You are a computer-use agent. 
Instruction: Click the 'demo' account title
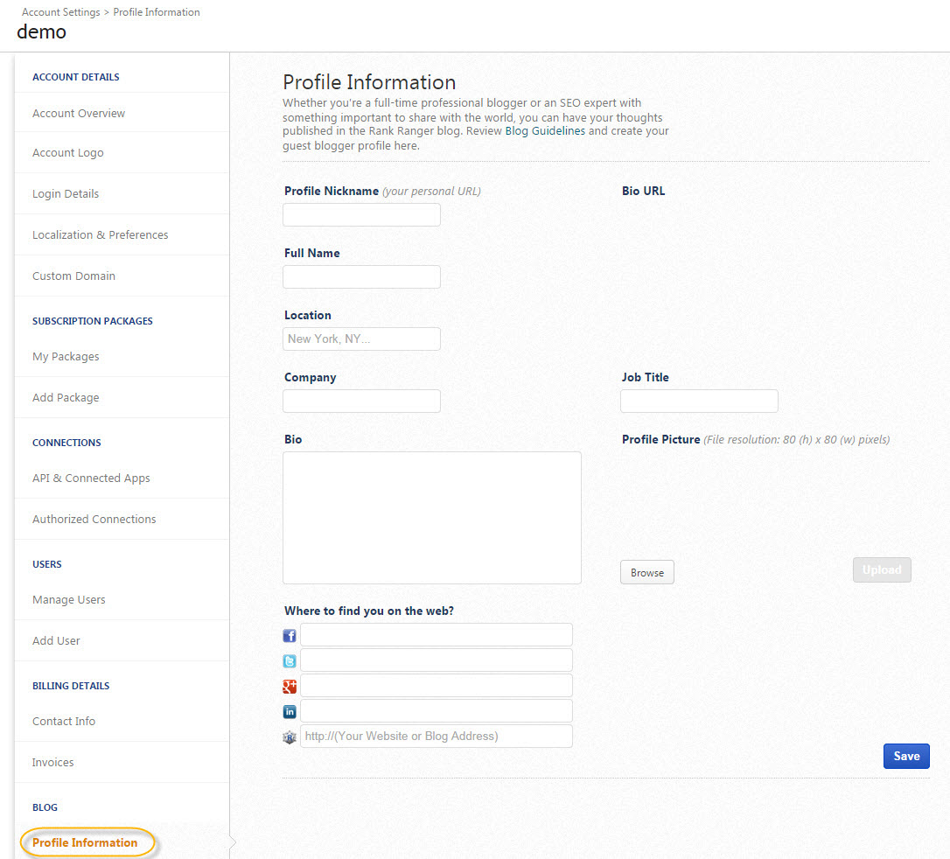pos(41,31)
